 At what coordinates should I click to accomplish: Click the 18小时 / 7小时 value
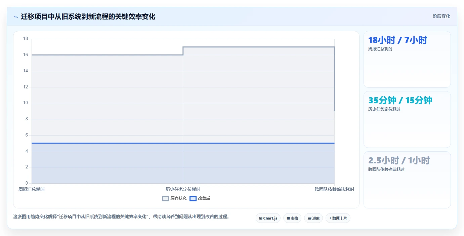397,40
